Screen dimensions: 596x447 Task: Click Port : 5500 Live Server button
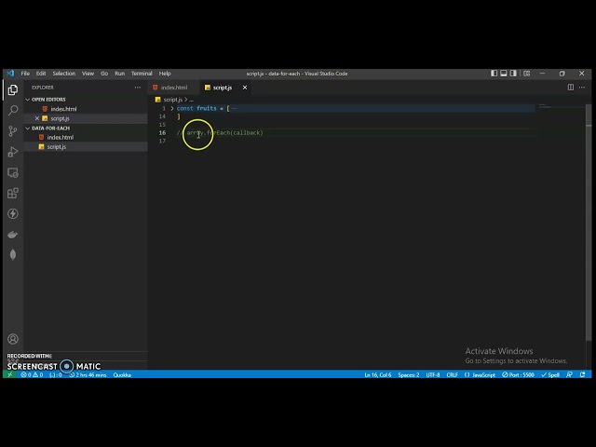point(518,374)
